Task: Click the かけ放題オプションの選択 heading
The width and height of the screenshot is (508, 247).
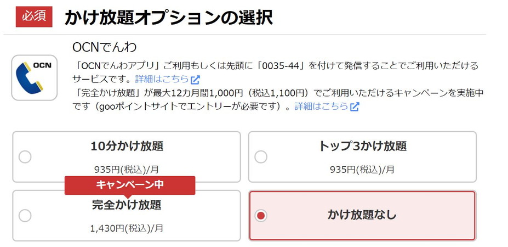Action: (168, 18)
